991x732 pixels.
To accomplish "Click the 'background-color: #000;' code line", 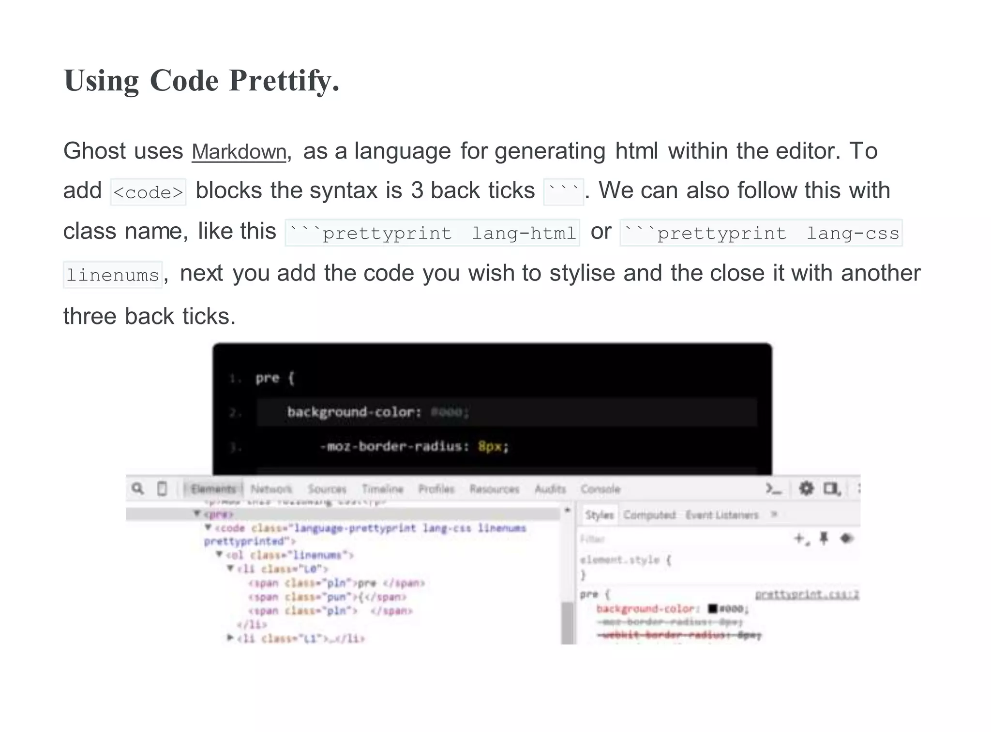I will (x=378, y=412).
